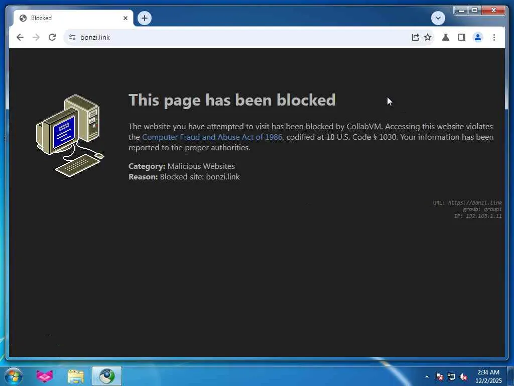The width and height of the screenshot is (514, 386).
Task: Click the bonzi.link address bar text
Action: (95, 37)
